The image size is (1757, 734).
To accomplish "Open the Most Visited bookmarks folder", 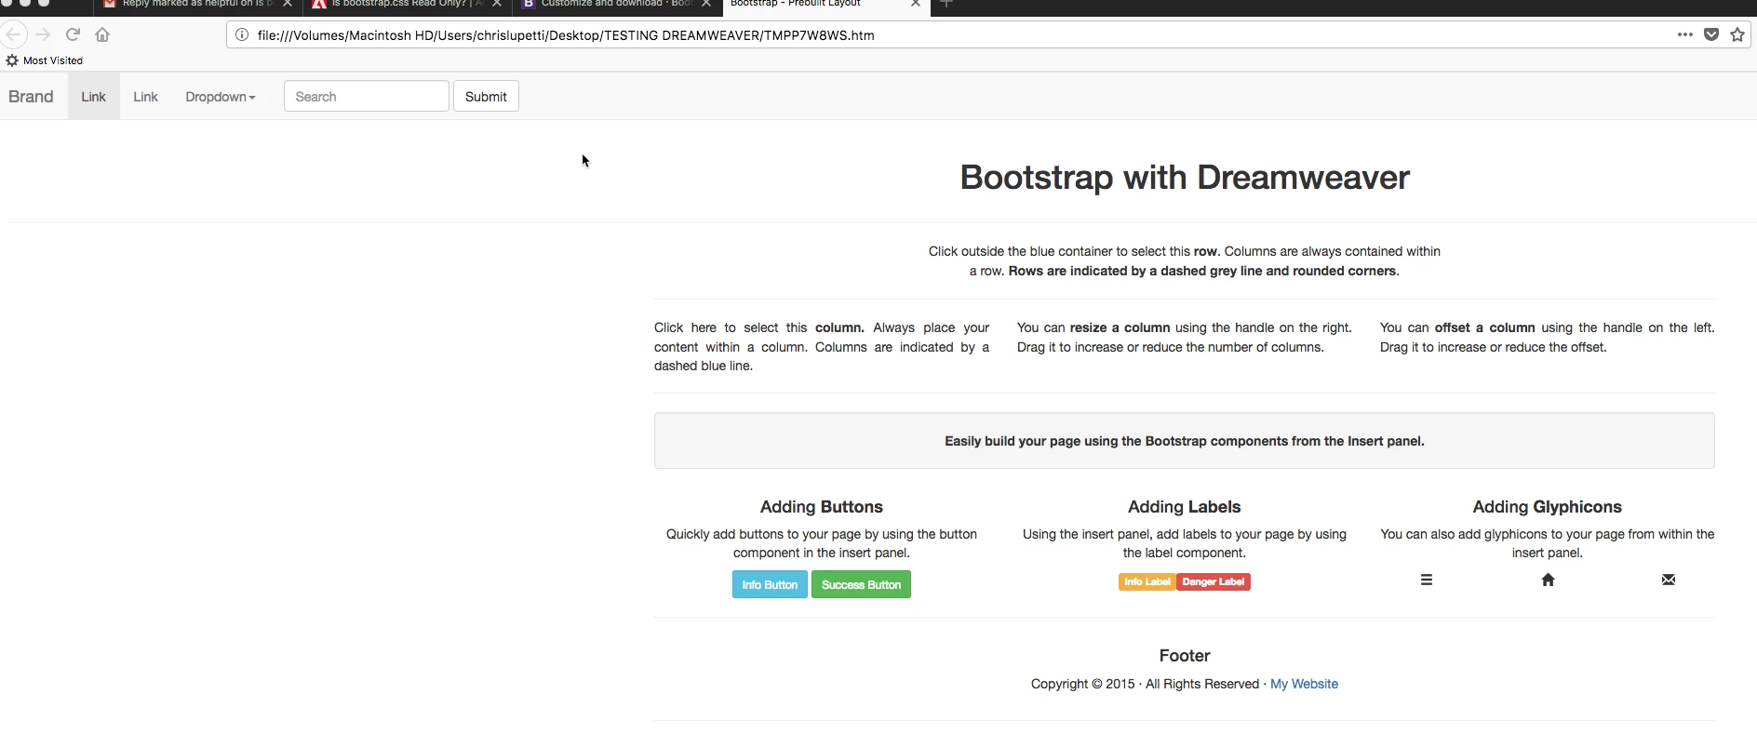I will 45,60.
